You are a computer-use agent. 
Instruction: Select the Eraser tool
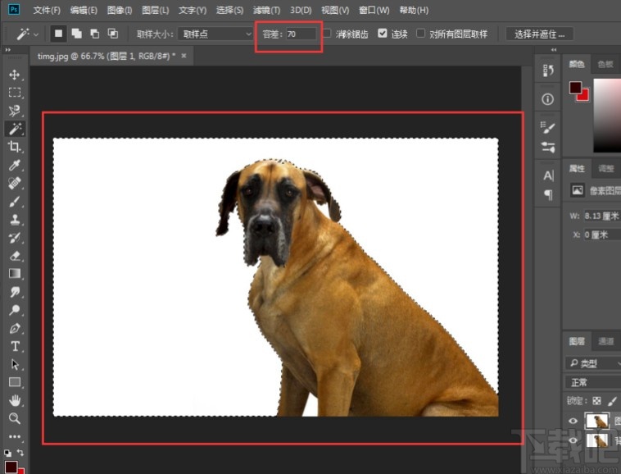pyautogui.click(x=15, y=256)
